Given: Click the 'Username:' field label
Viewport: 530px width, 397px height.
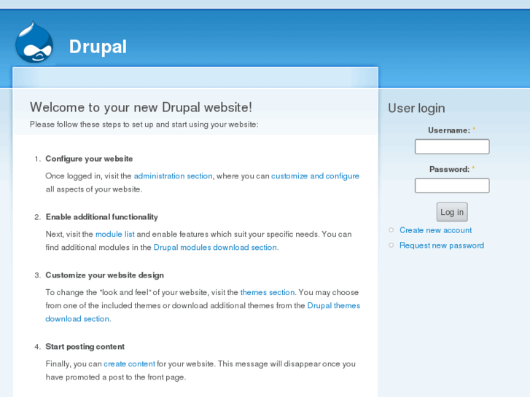Looking at the screenshot, I should click(x=449, y=130).
